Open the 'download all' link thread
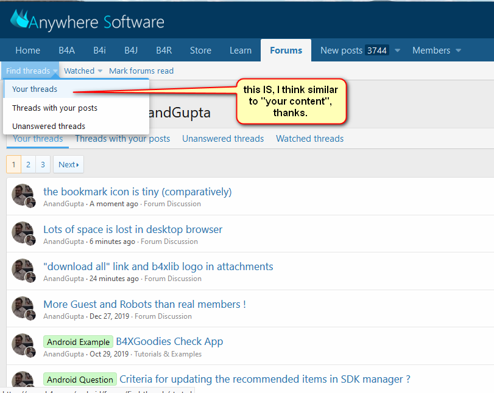 tap(158, 266)
